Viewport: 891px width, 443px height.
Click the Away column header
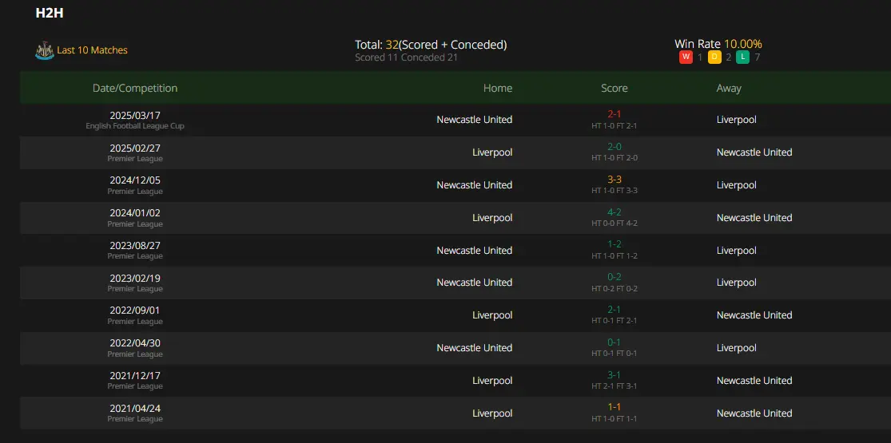coord(729,88)
